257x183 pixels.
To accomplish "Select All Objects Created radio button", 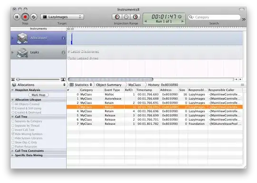I will click(13, 104).
